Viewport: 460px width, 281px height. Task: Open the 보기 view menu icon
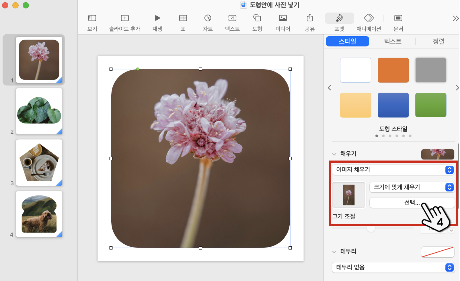point(92,18)
